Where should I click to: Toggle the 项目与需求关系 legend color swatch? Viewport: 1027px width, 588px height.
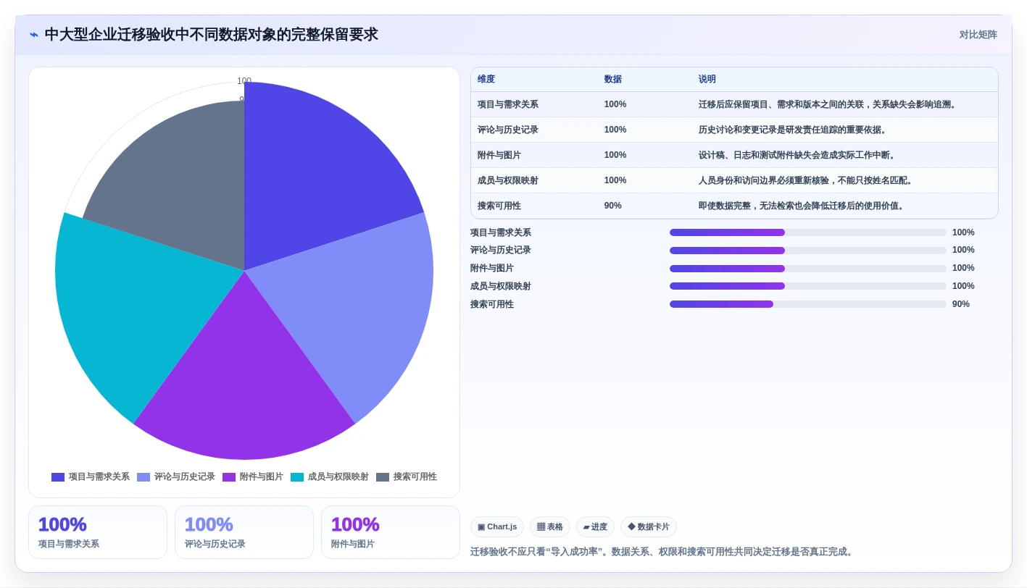58,477
